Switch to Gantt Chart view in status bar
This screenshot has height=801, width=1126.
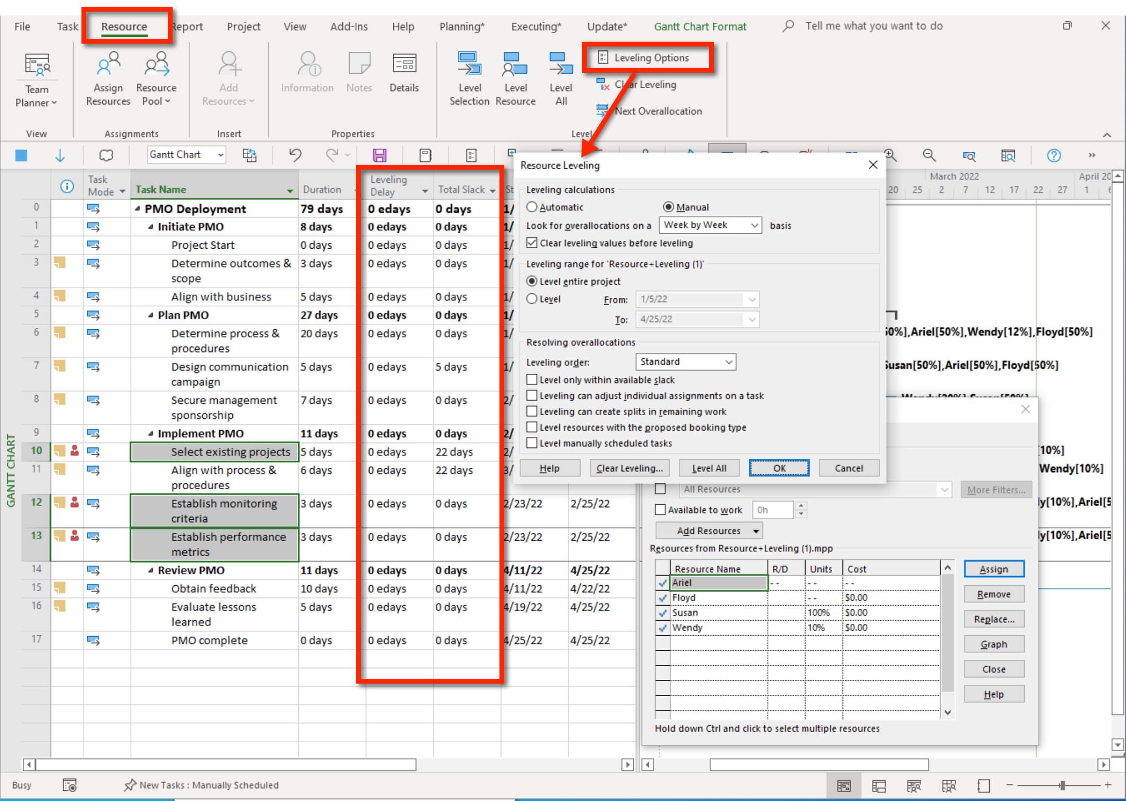tap(844, 785)
